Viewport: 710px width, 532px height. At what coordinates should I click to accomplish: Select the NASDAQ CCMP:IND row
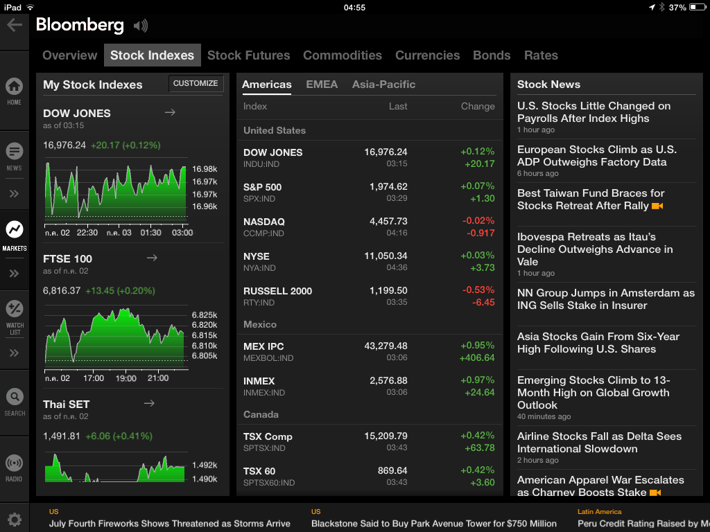coord(369,227)
